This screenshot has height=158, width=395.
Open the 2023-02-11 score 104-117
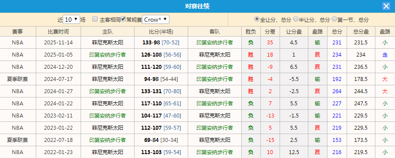point(152,116)
